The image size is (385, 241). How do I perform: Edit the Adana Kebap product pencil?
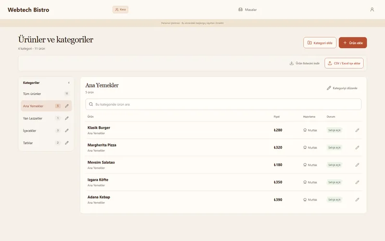click(357, 200)
